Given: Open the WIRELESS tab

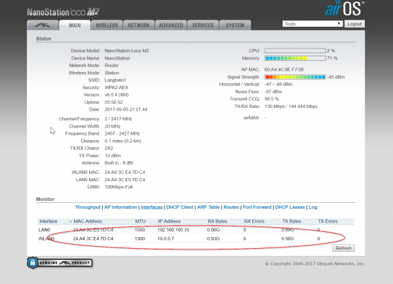Looking at the screenshot, I should click(107, 26).
